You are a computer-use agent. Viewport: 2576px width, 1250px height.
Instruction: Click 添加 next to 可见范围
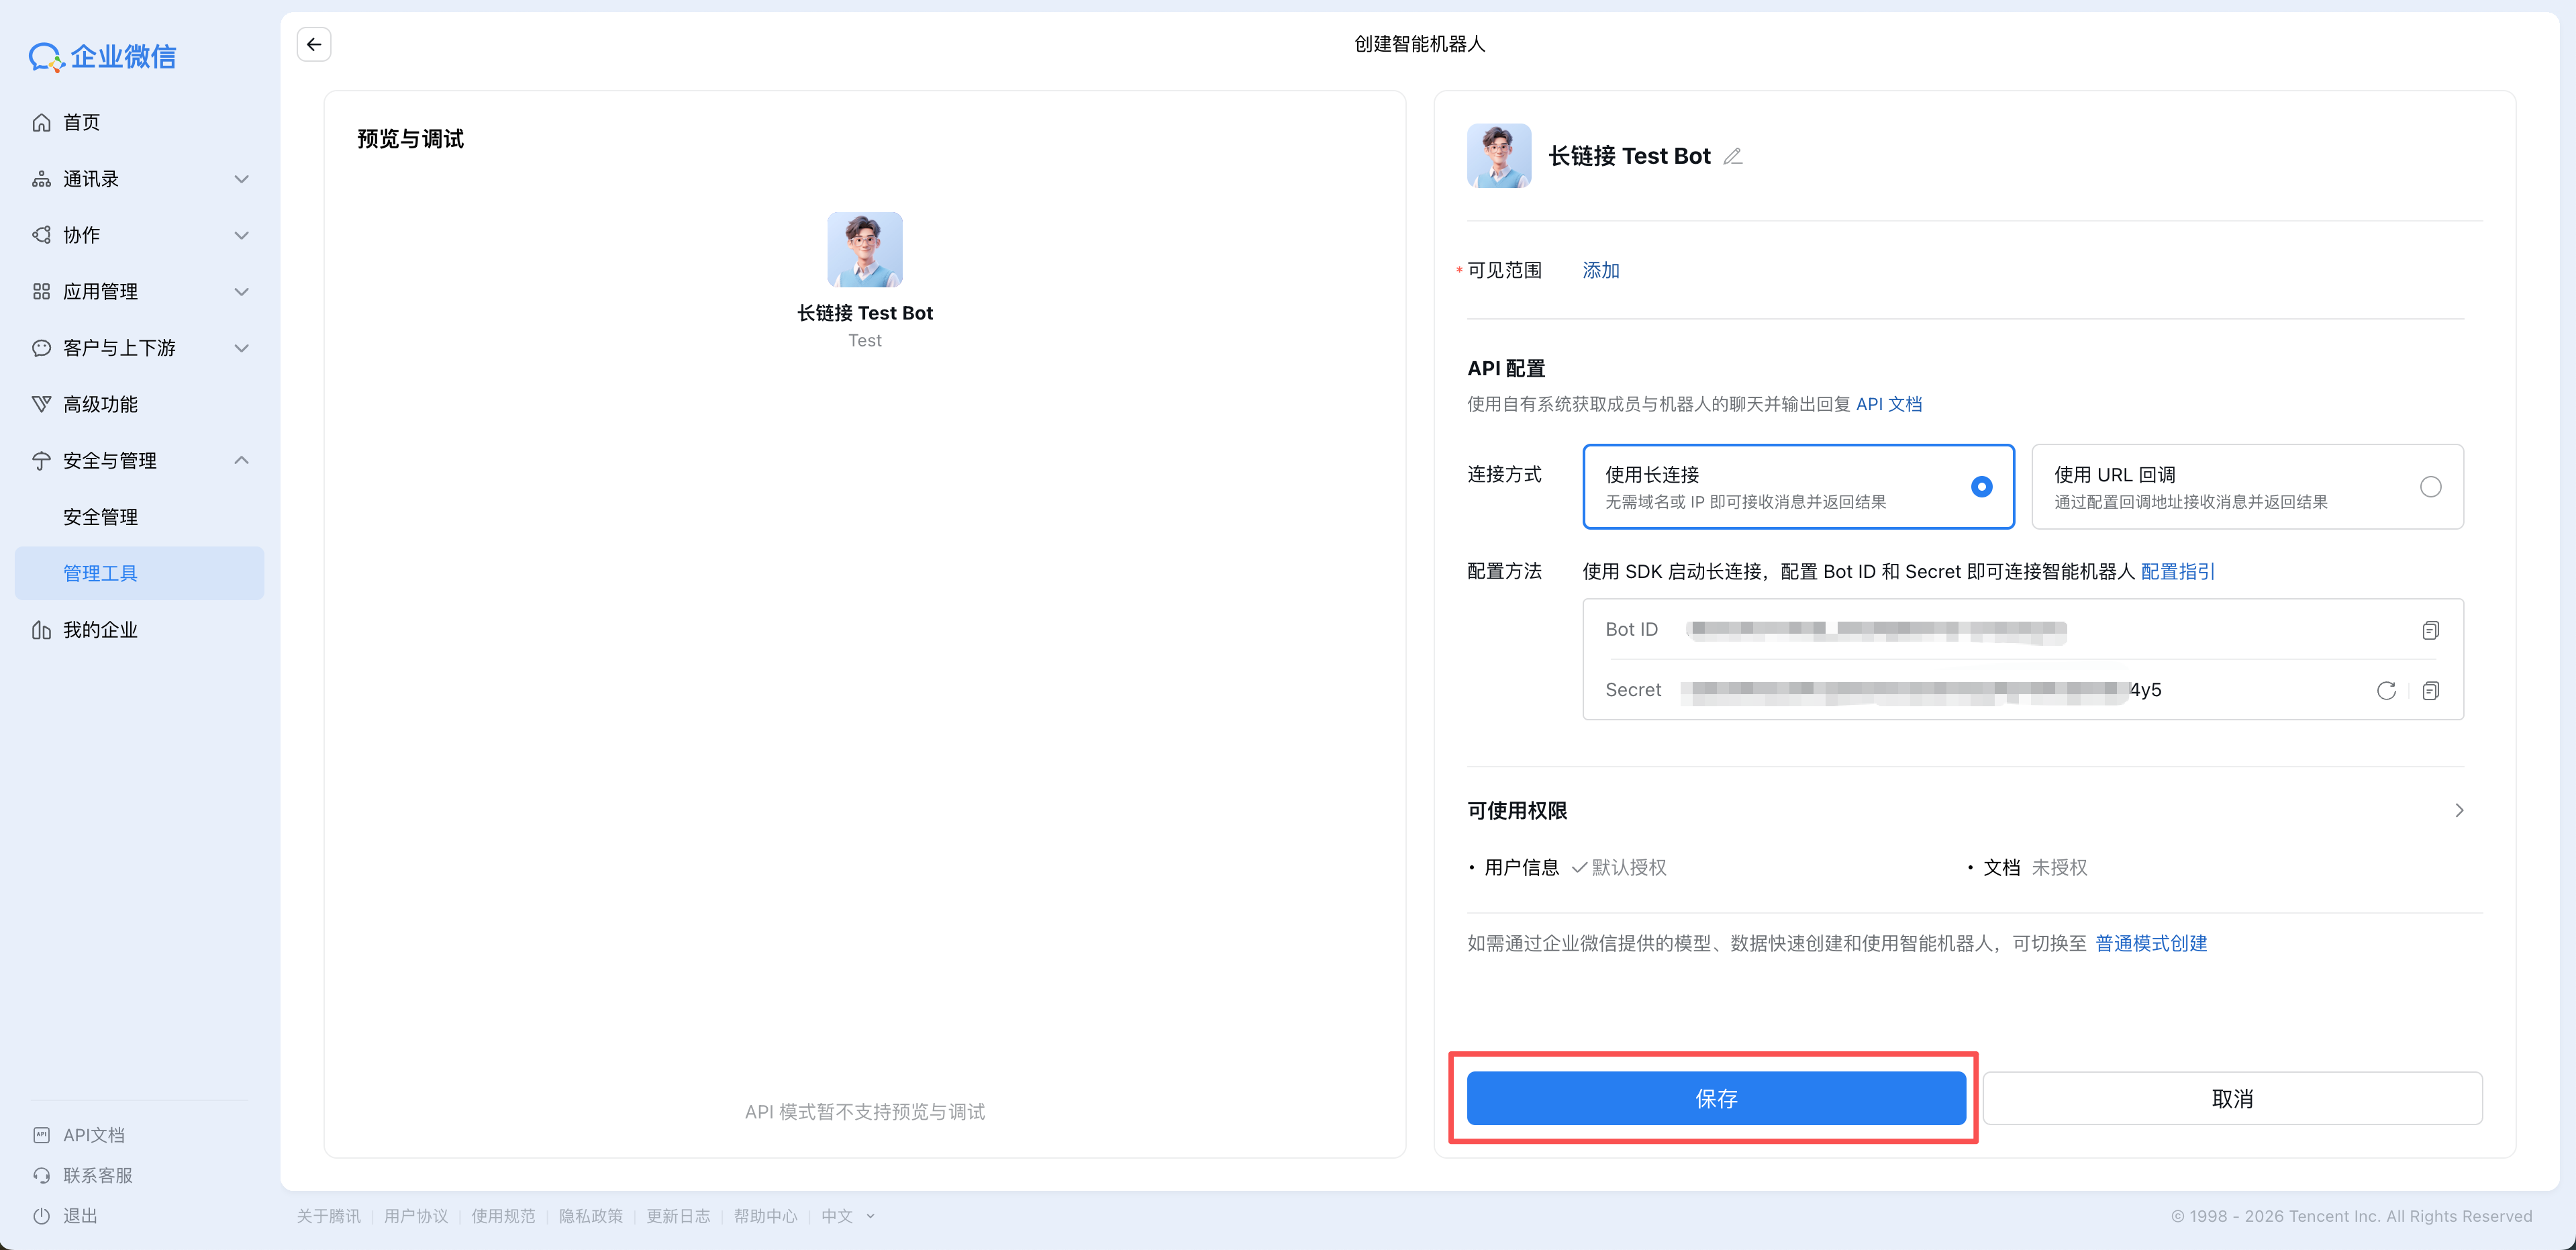pyautogui.click(x=1600, y=270)
